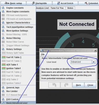
Task: Select Injector Characteristics entry
Action: (18, 23)
